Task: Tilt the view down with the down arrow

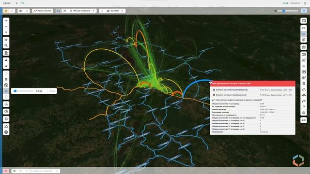Action: coord(6,66)
